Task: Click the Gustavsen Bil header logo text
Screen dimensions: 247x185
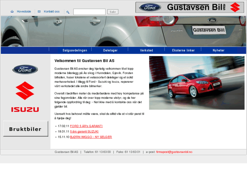Action: click(196, 7)
